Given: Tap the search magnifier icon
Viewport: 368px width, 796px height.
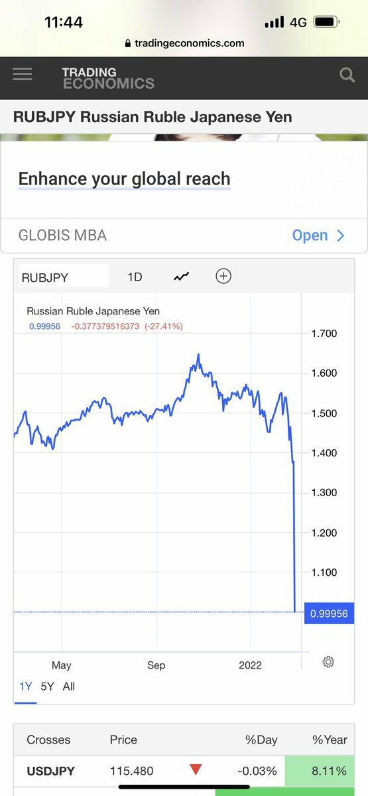Looking at the screenshot, I should pyautogui.click(x=347, y=75).
